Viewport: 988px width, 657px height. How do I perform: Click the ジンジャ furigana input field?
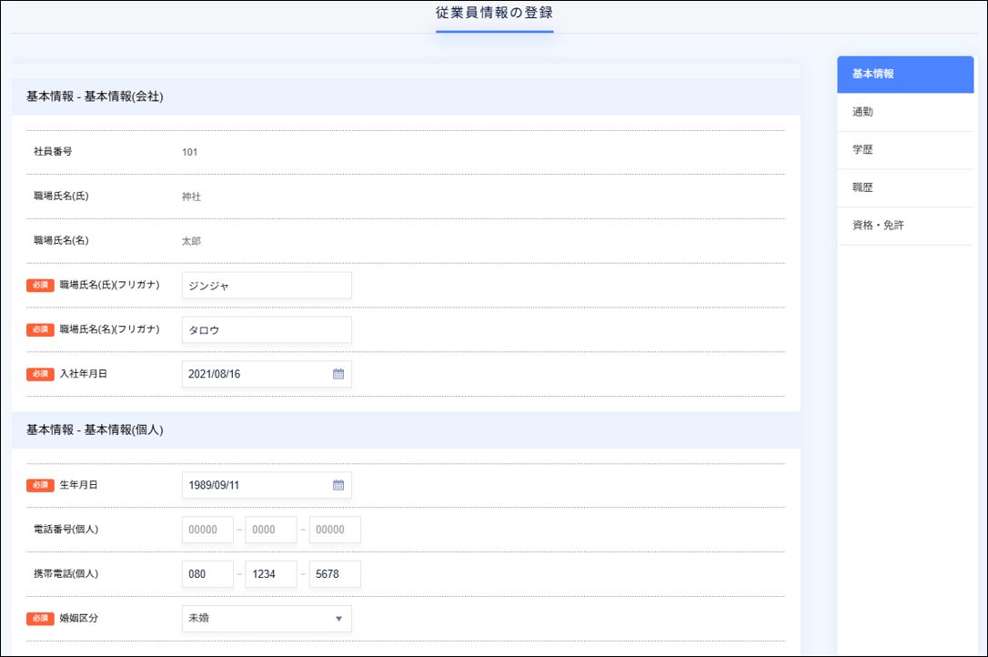tap(266, 285)
